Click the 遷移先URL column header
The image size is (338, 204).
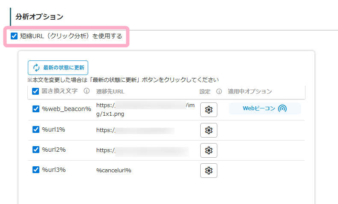click(110, 91)
